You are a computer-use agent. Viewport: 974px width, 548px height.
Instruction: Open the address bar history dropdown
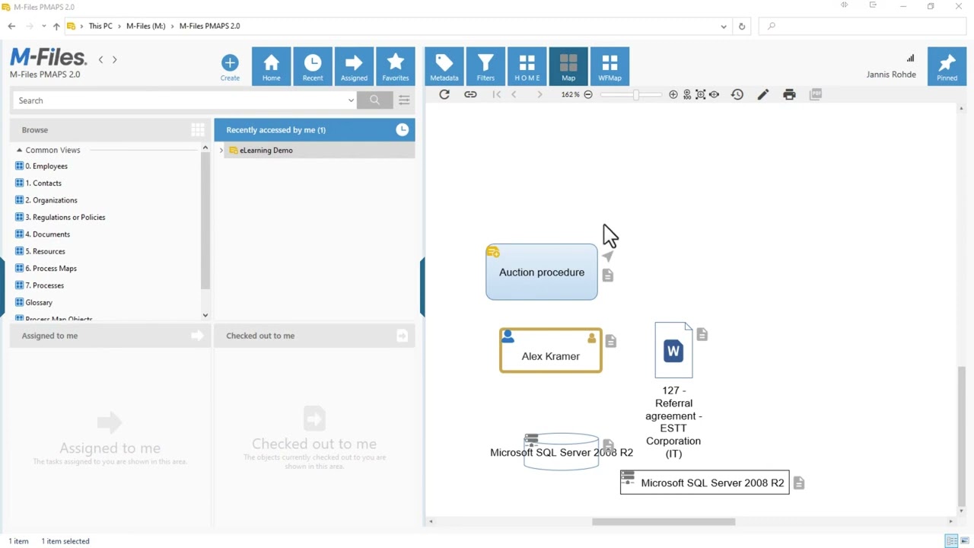(x=724, y=26)
